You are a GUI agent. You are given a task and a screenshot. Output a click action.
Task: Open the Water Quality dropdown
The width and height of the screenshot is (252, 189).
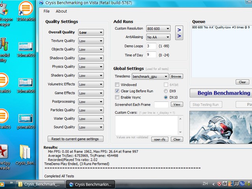pyautogui.click(x=91, y=119)
